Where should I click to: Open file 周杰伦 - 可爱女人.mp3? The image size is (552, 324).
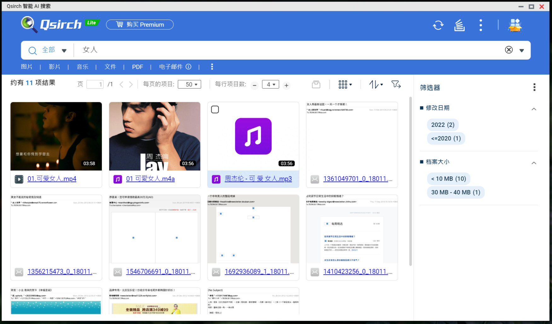[258, 179]
